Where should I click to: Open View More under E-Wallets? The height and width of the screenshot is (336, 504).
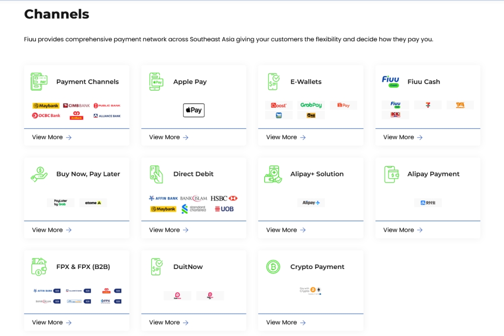pyautogui.click(x=286, y=137)
